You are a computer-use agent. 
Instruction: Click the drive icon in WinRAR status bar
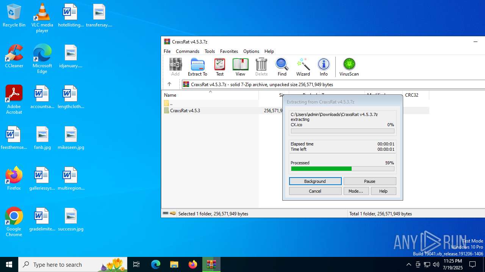coord(166,213)
